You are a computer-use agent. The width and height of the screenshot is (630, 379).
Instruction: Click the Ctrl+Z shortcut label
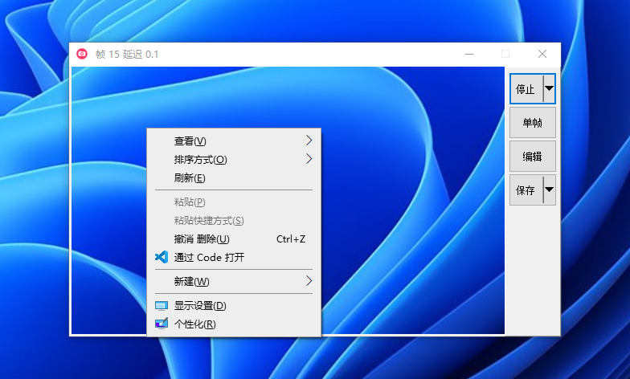[291, 239]
